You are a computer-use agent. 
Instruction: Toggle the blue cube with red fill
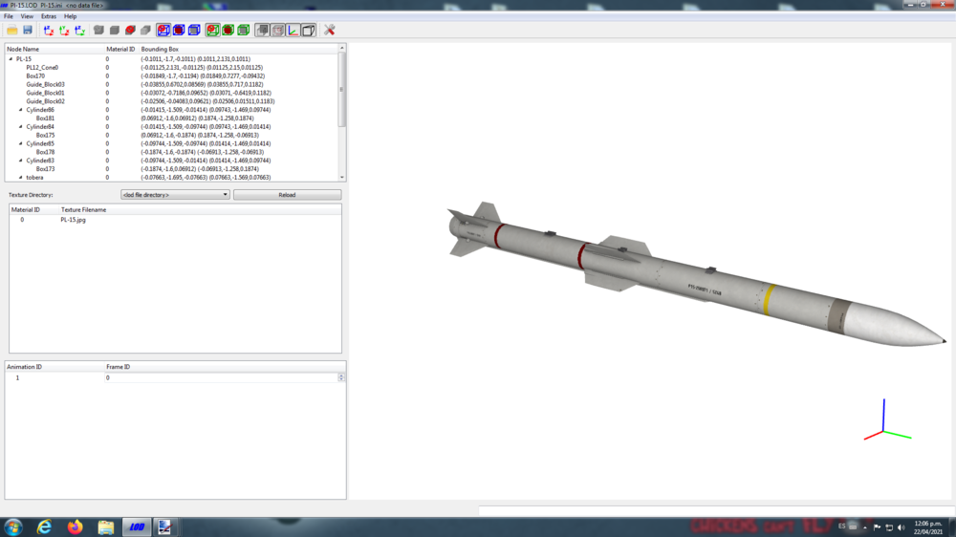click(179, 30)
